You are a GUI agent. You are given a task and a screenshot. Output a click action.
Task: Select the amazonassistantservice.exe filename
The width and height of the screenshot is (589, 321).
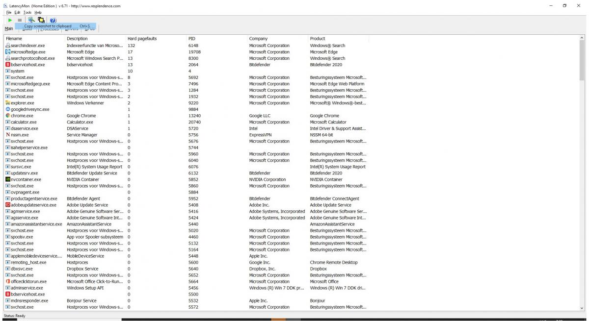coord(37,224)
